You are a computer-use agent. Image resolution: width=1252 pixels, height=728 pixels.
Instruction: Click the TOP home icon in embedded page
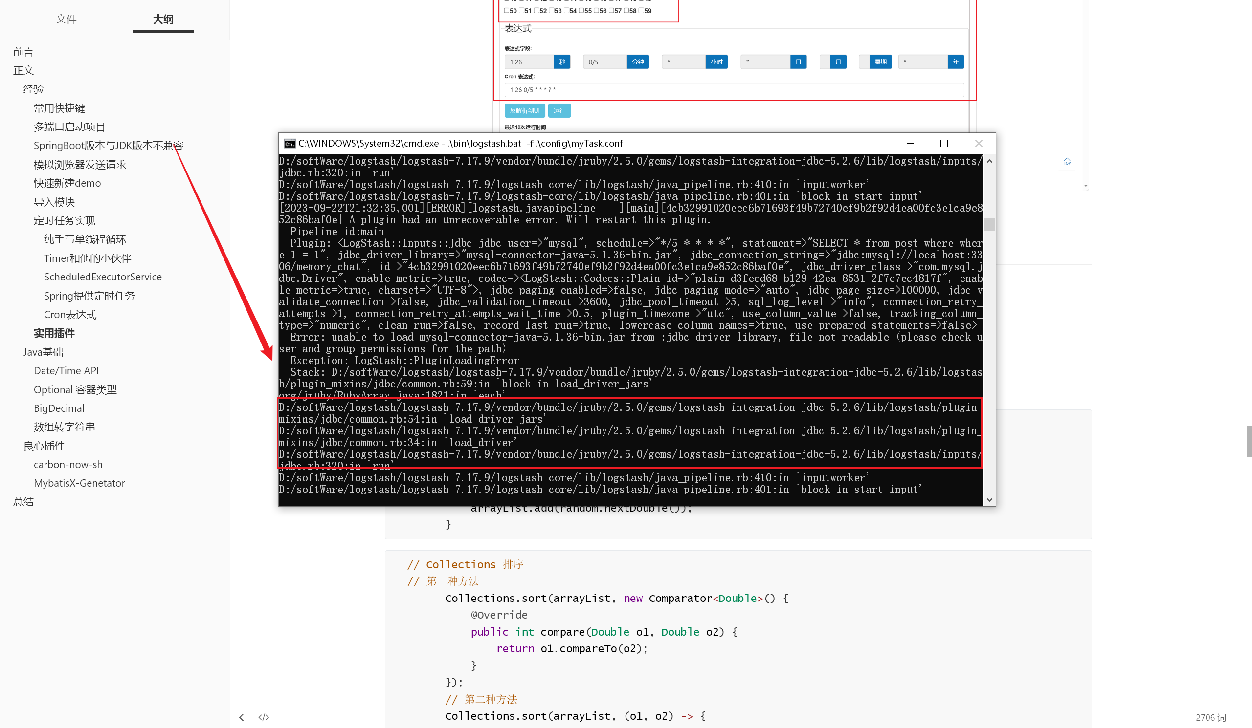1067,162
